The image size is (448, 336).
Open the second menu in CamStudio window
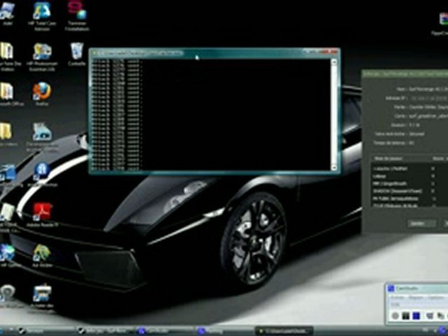point(416,297)
